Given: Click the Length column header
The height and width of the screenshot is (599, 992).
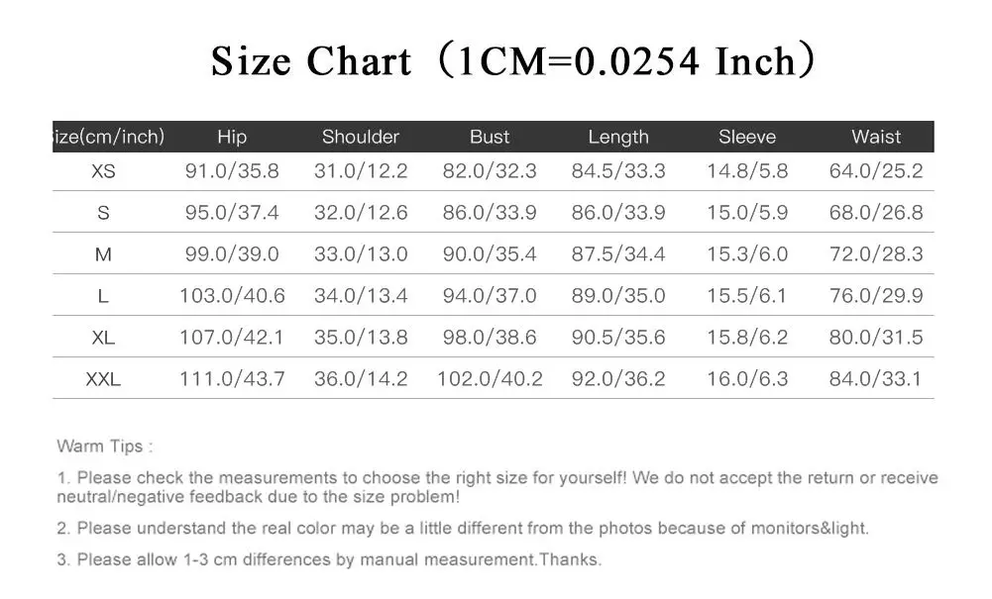Looking at the screenshot, I should (x=618, y=137).
